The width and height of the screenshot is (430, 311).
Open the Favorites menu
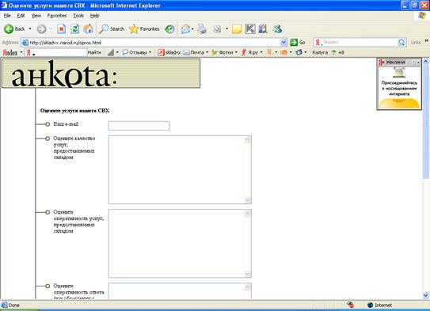tap(57, 16)
